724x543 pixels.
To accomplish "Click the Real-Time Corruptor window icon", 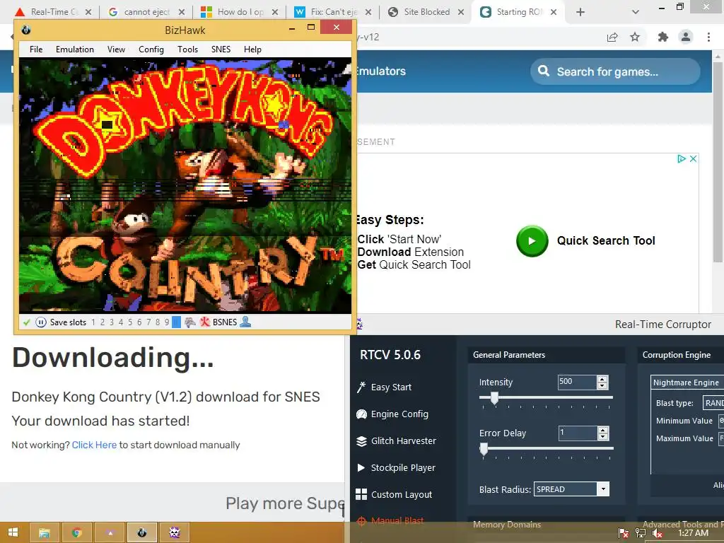I will coord(358,324).
